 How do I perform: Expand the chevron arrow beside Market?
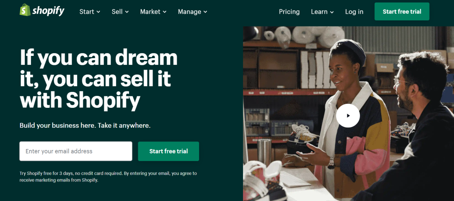[x=164, y=12]
